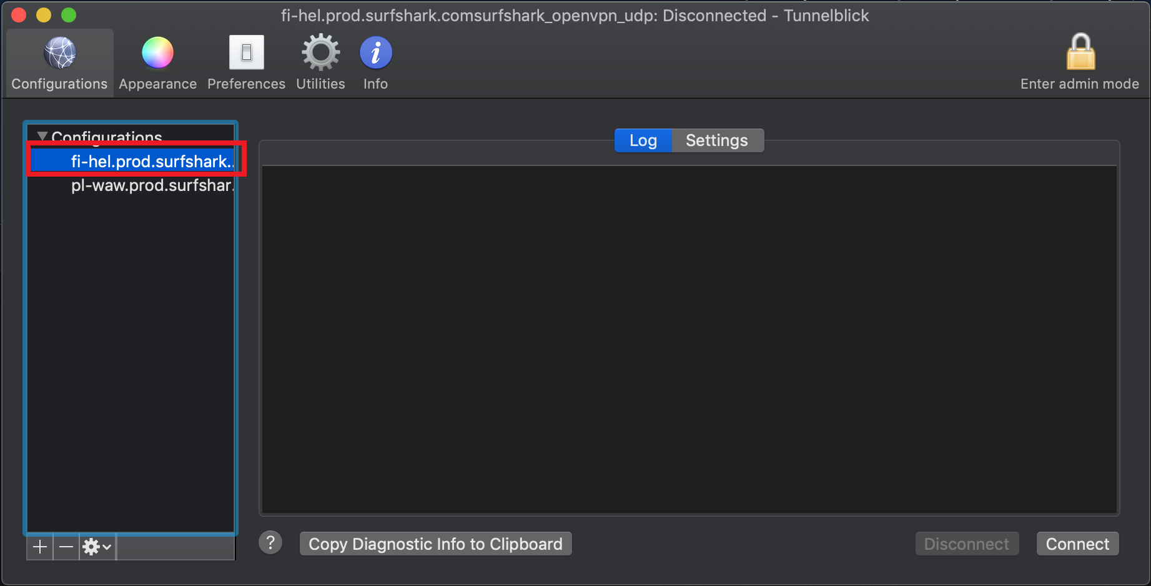Open the gear actions dropdown menu
The width and height of the screenshot is (1151, 586).
click(x=97, y=547)
